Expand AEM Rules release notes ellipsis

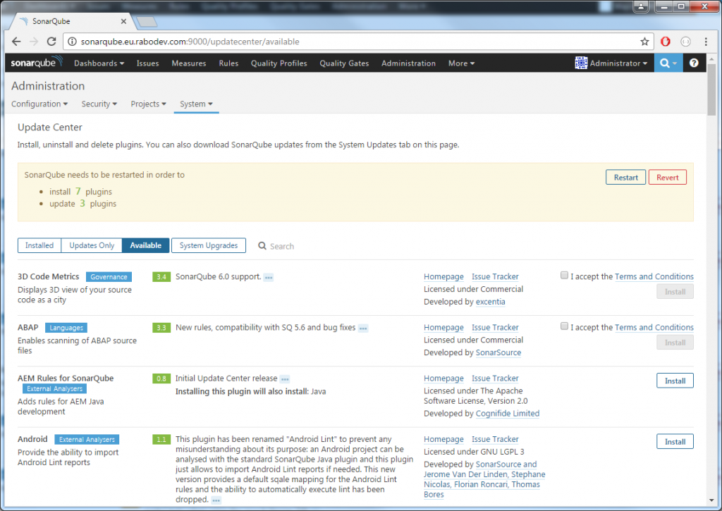(x=285, y=379)
